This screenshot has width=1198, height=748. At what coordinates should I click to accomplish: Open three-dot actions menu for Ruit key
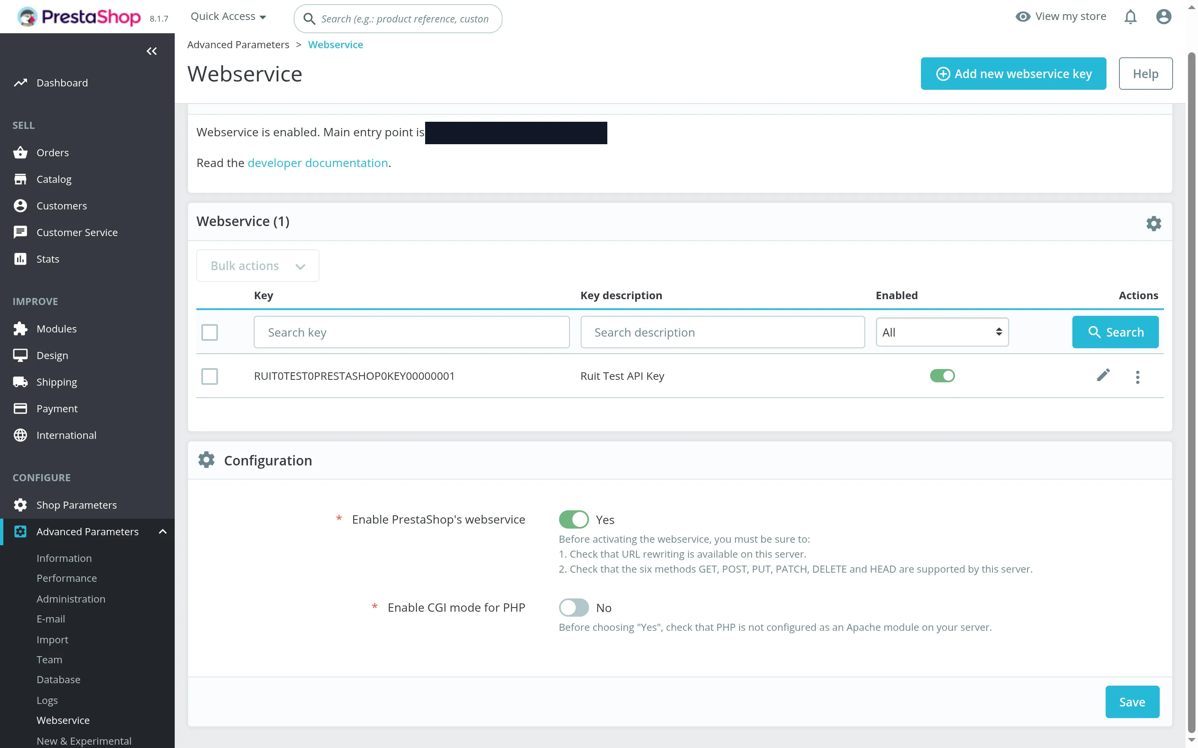1138,377
